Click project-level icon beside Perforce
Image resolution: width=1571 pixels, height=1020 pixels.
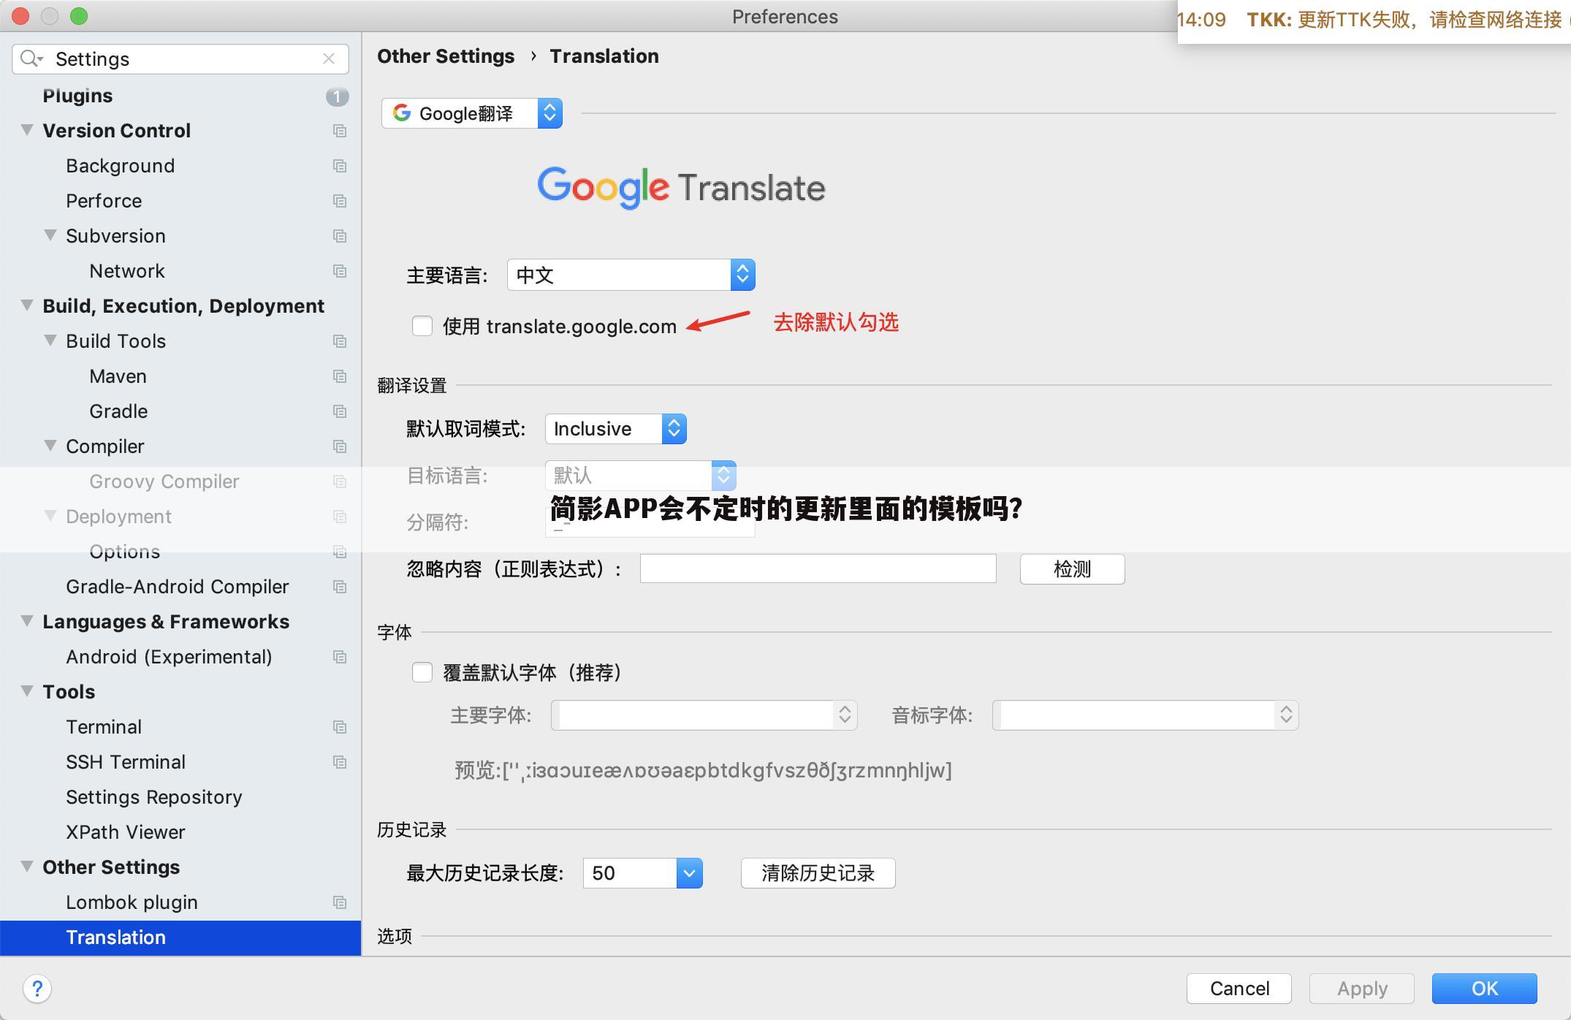tap(340, 201)
